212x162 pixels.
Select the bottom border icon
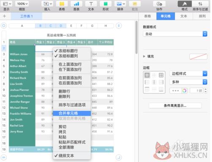[161, 89]
